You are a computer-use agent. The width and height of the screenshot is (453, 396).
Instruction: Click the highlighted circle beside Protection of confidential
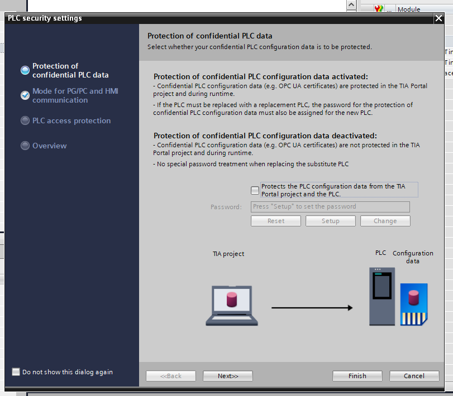pyautogui.click(x=25, y=70)
